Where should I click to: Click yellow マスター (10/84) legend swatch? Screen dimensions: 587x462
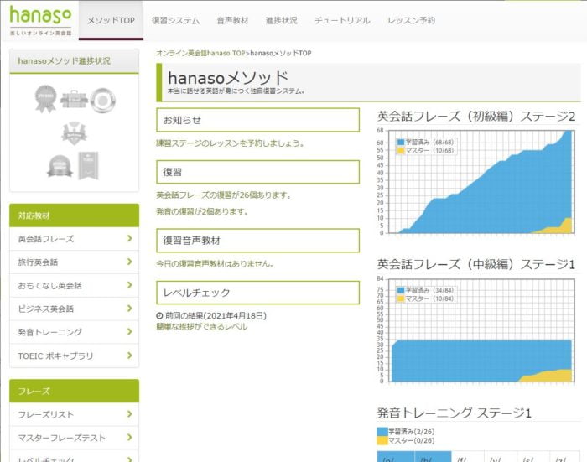click(x=401, y=298)
